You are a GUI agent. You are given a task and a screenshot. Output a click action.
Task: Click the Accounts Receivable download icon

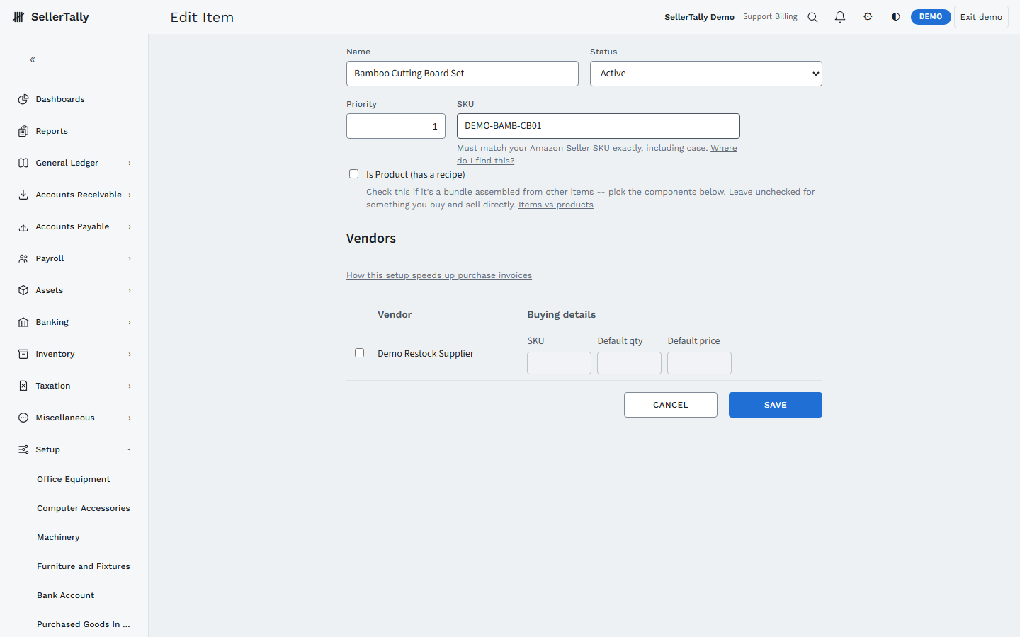pos(23,195)
